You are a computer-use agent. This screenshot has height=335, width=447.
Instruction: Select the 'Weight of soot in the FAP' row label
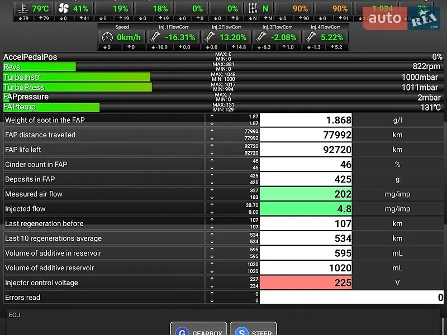coord(45,120)
